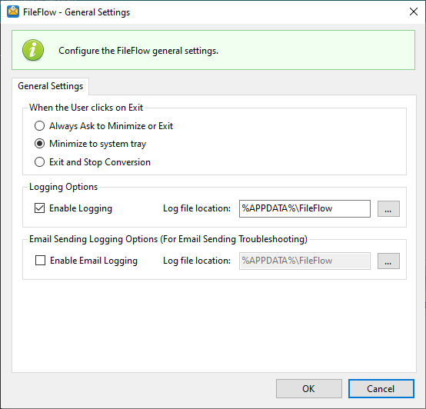Click the log file location field under Logging Options
Image resolution: width=426 pixels, height=409 pixels.
(305, 208)
